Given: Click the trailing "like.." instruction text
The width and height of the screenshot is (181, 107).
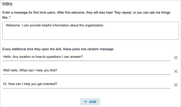Looking at the screenshot, I should click(x=7, y=17).
